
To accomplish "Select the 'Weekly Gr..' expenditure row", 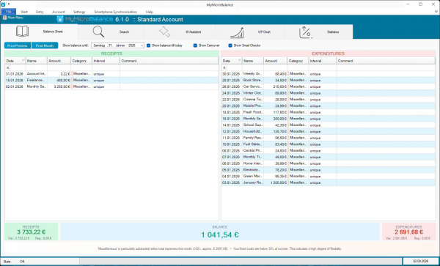I will coord(329,74).
